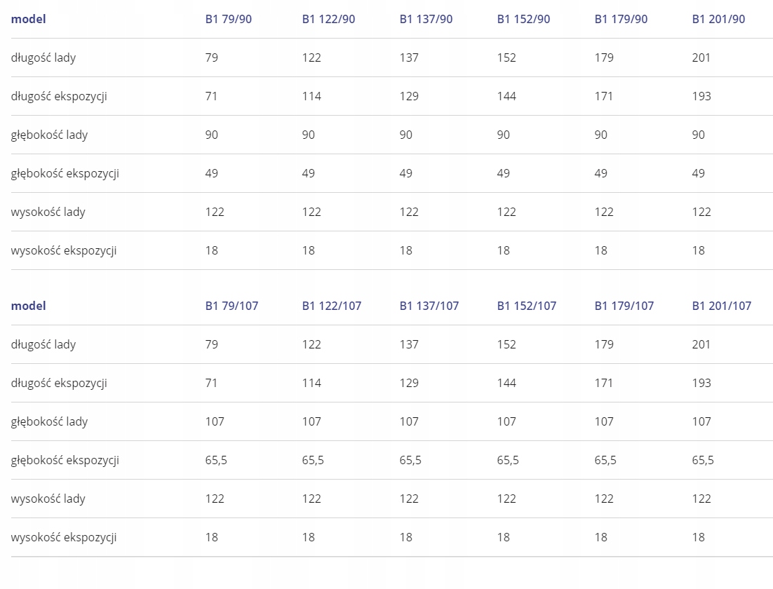This screenshot has width=773, height=589.
Task: Click the "B1 137/90" column header
Action: tap(426, 19)
